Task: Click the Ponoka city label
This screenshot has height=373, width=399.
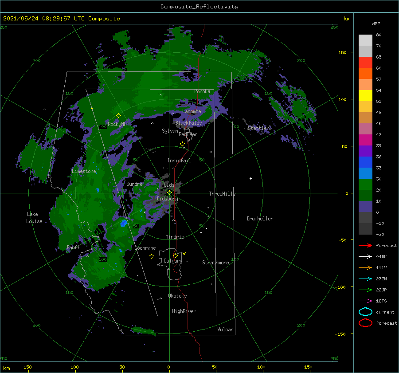Action: point(202,91)
